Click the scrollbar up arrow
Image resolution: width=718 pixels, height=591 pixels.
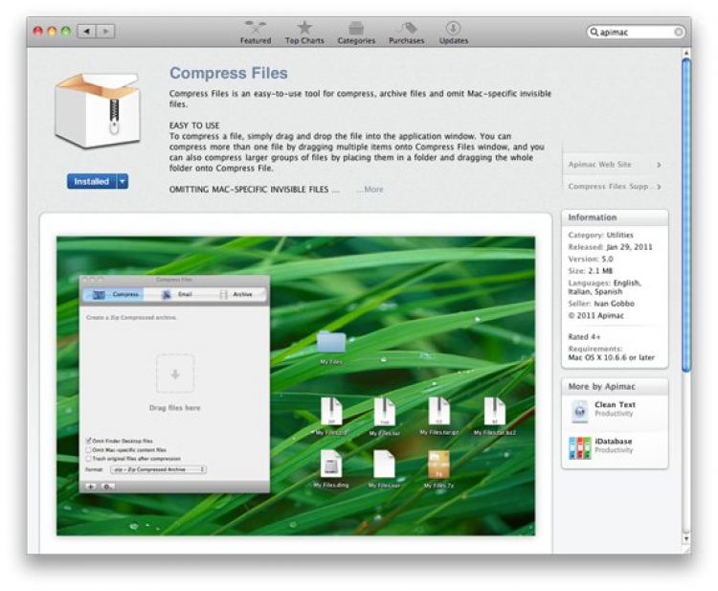point(686,53)
